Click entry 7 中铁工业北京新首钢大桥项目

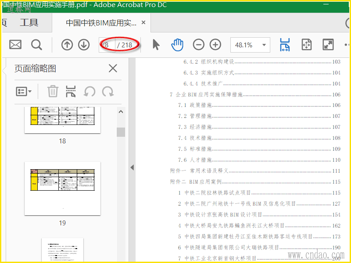pos(259,259)
